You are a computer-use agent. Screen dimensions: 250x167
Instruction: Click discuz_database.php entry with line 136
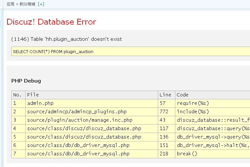point(84,137)
